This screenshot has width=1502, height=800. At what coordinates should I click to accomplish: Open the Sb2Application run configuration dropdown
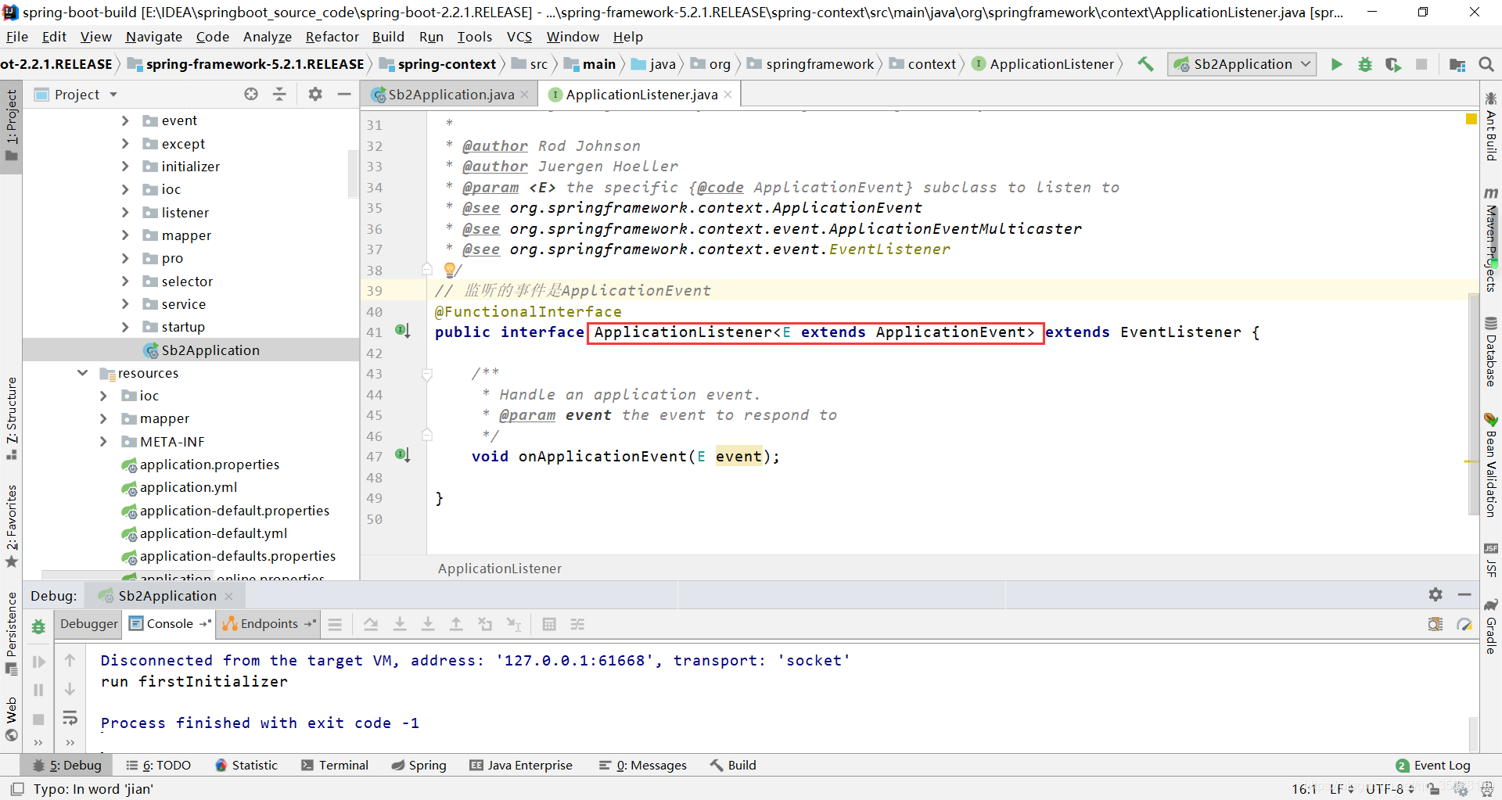pos(1242,64)
